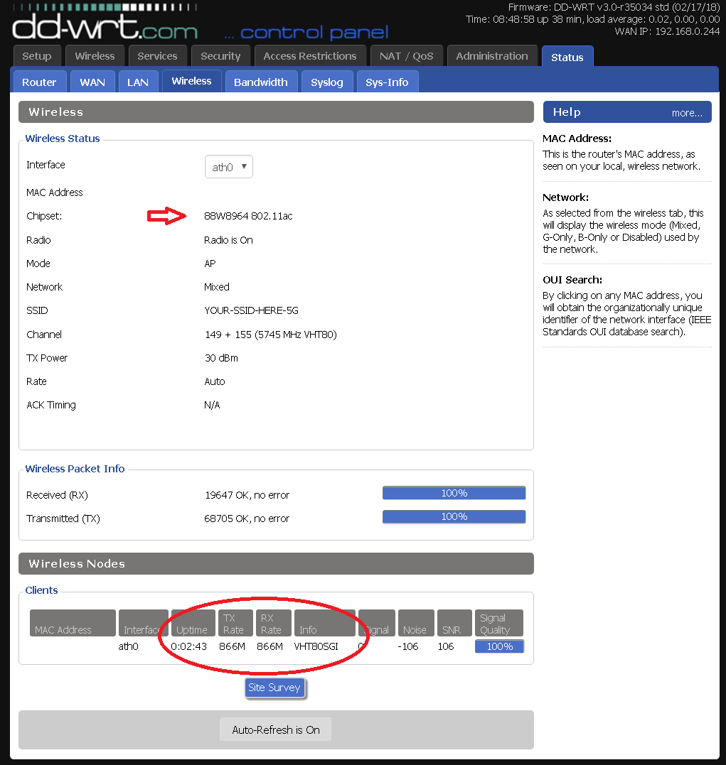This screenshot has height=765, width=726.
Task: Click the Mode value AP
Action: (x=210, y=264)
